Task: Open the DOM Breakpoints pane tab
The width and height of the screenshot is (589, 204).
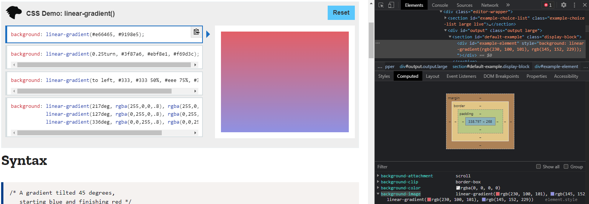Action: click(x=501, y=76)
